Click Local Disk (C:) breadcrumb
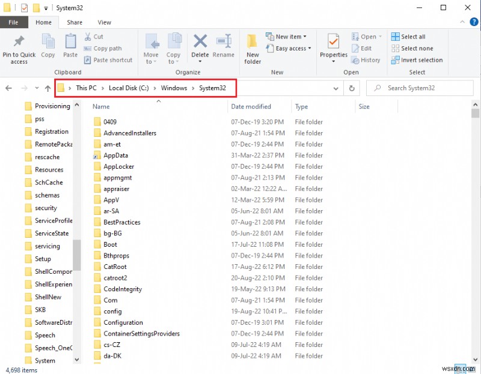 [x=129, y=88]
